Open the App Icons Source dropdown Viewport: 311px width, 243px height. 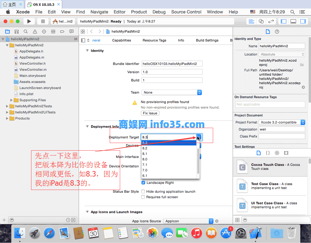(188, 221)
